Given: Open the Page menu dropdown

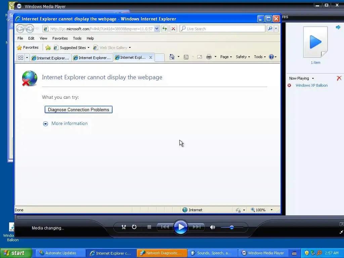Looking at the screenshot, I should tap(226, 57).
